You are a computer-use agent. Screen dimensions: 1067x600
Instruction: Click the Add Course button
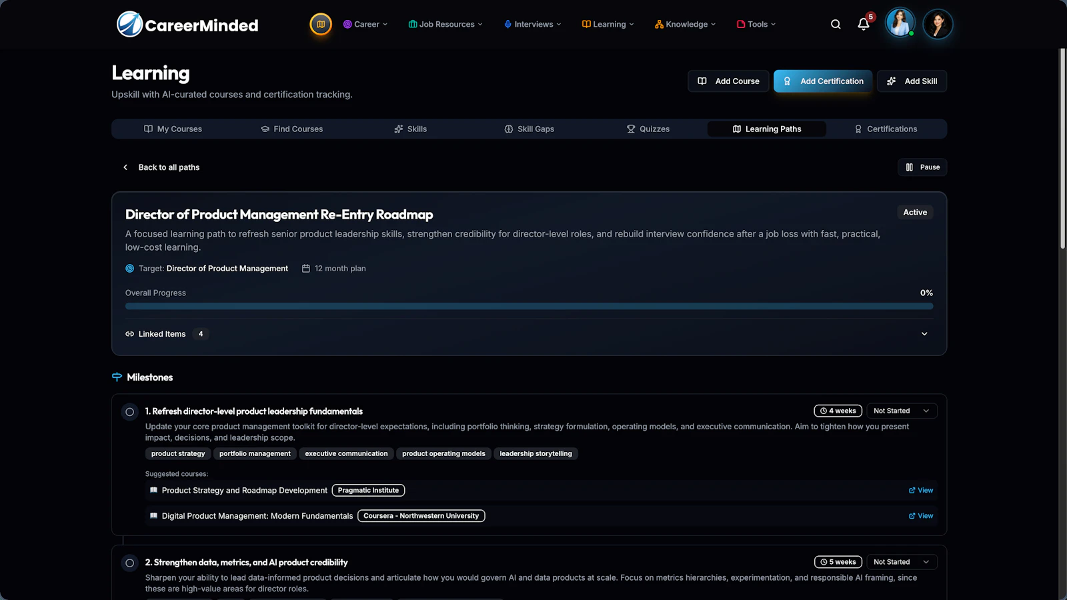728,81
